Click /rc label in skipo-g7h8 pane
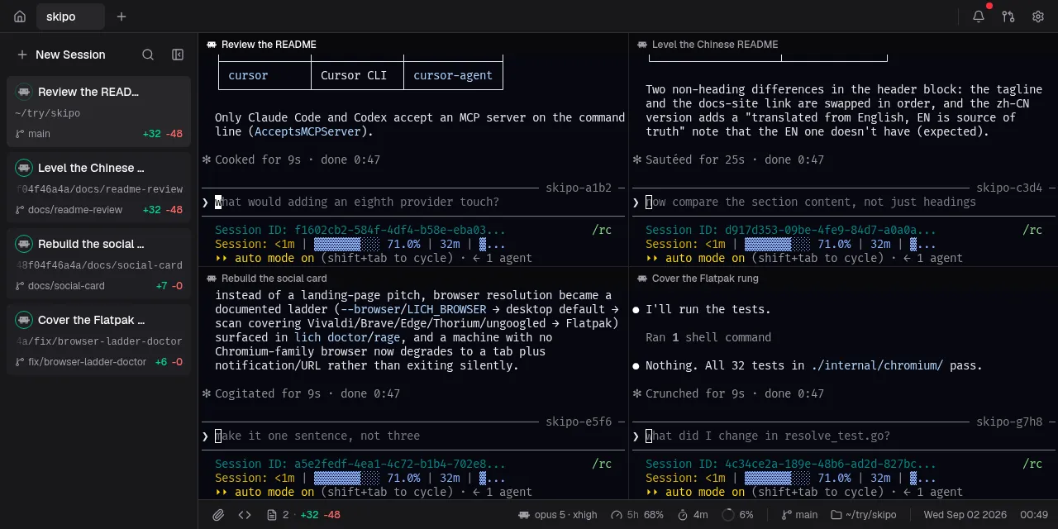Image resolution: width=1058 pixels, height=529 pixels. tap(1032, 464)
